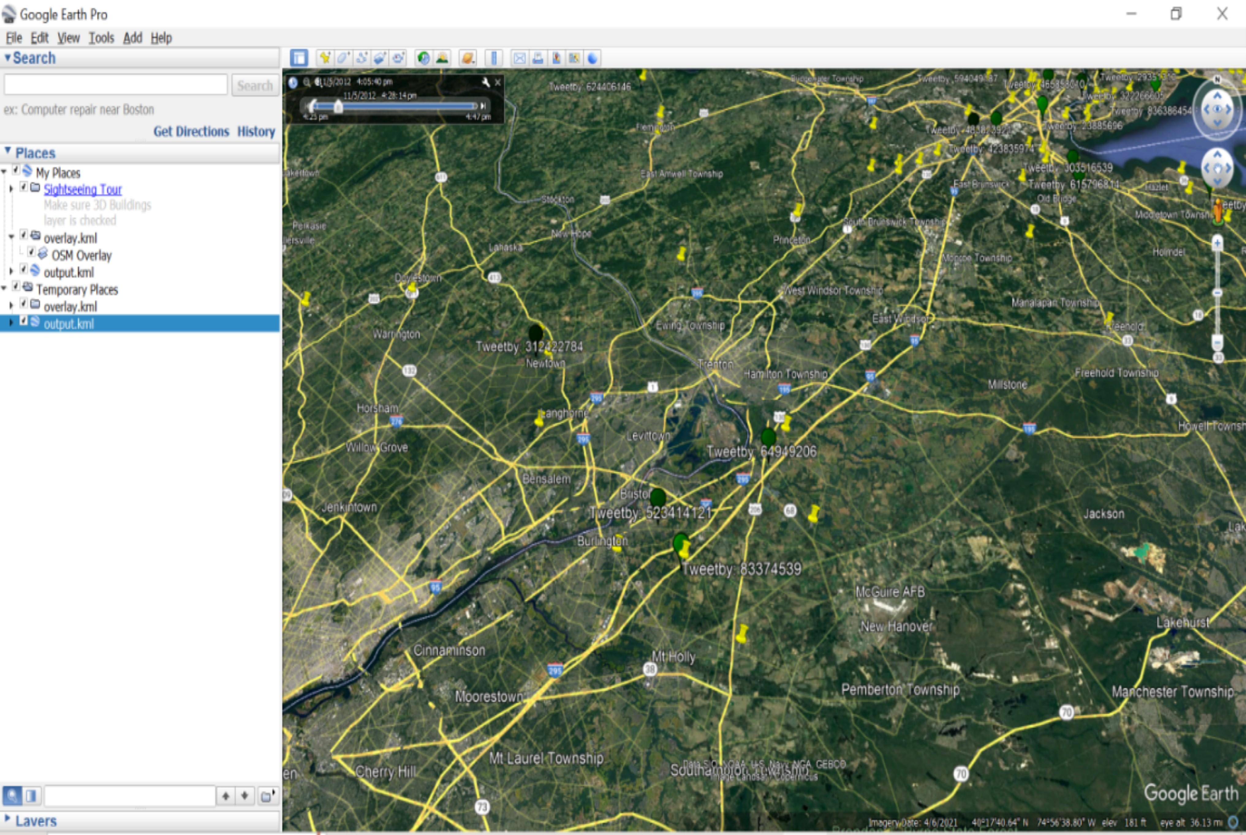Click the add folder button in Places

point(267,796)
